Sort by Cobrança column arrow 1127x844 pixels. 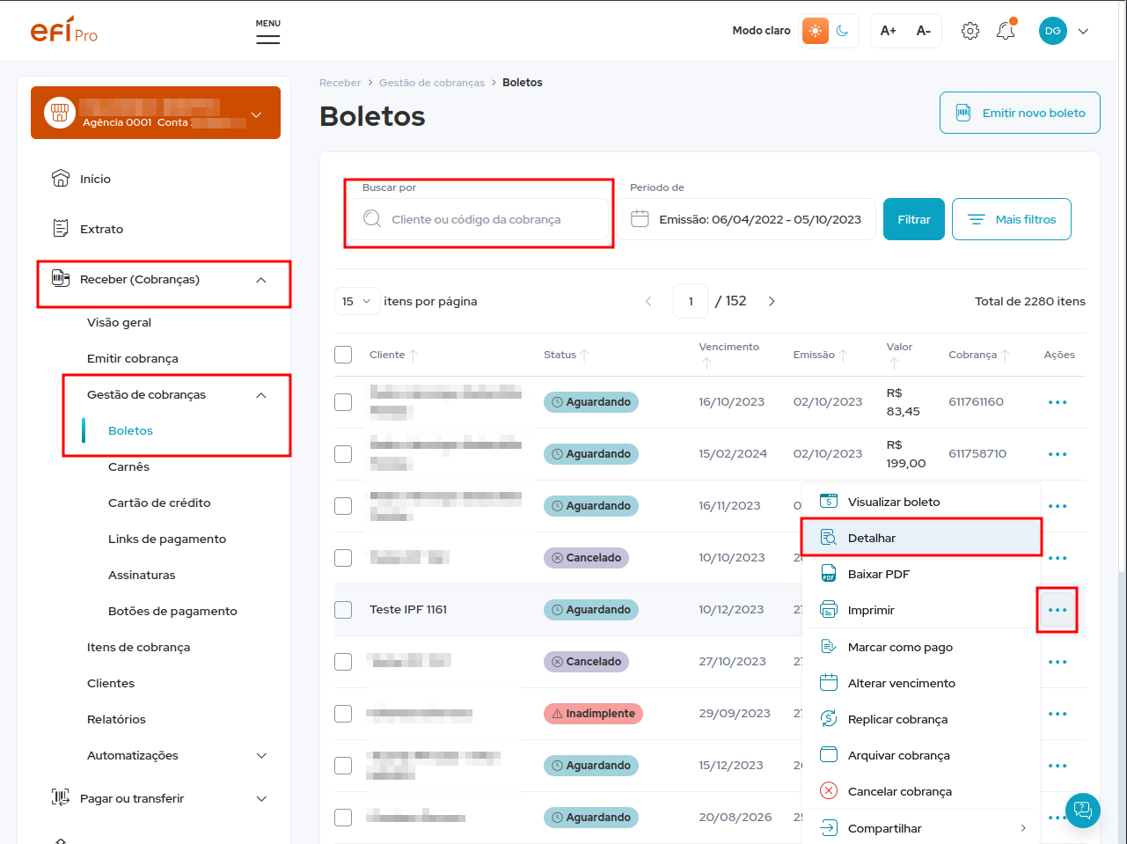click(1005, 356)
